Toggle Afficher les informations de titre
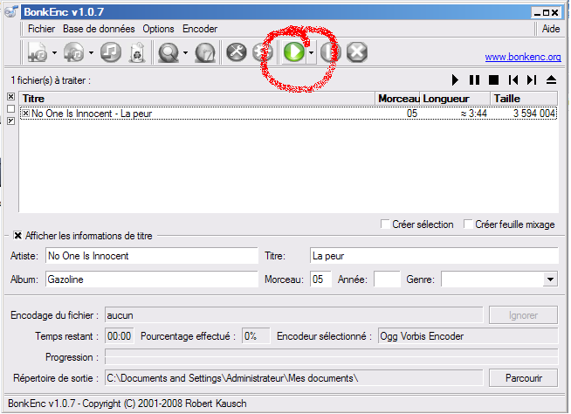Screen dimensions: 571x414 [x=17, y=236]
